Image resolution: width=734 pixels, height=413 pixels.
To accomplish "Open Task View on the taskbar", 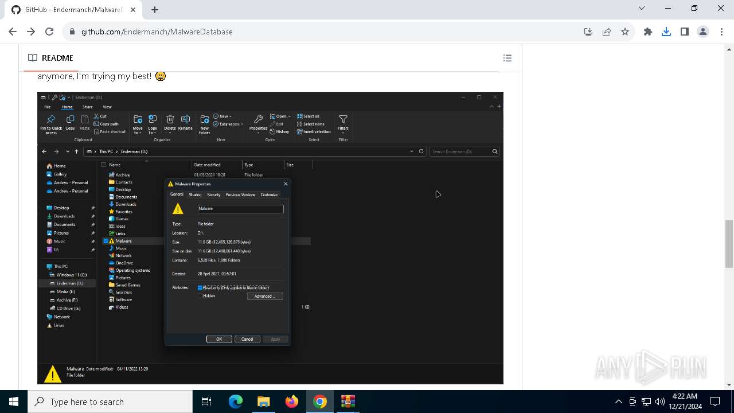I will coord(206,402).
